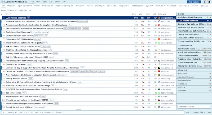Filter by 'golang 2' tag

coord(204,6)
